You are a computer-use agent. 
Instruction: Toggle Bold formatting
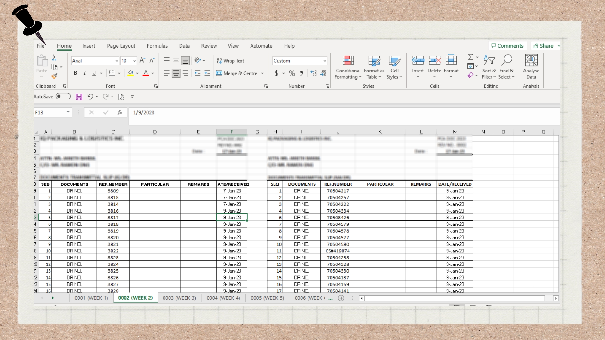75,73
